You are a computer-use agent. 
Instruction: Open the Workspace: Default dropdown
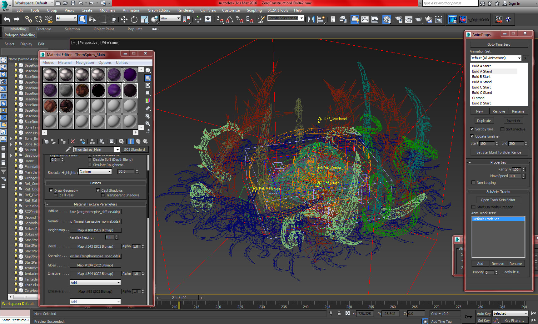34,3
